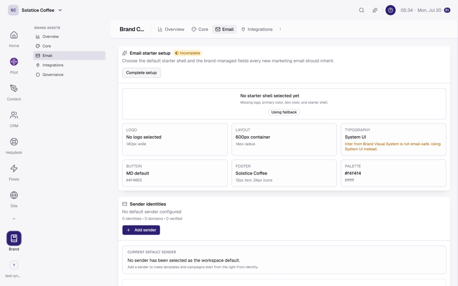The image size is (458, 286).
Task: Expand the Solstice Coffee workspace dropdown
Action: [42, 10]
